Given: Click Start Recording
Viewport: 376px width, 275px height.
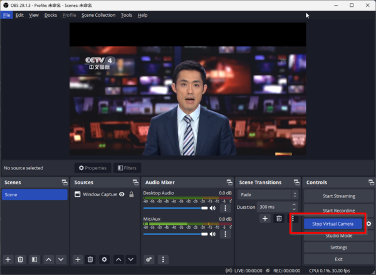Looking at the screenshot, I should tap(338, 209).
